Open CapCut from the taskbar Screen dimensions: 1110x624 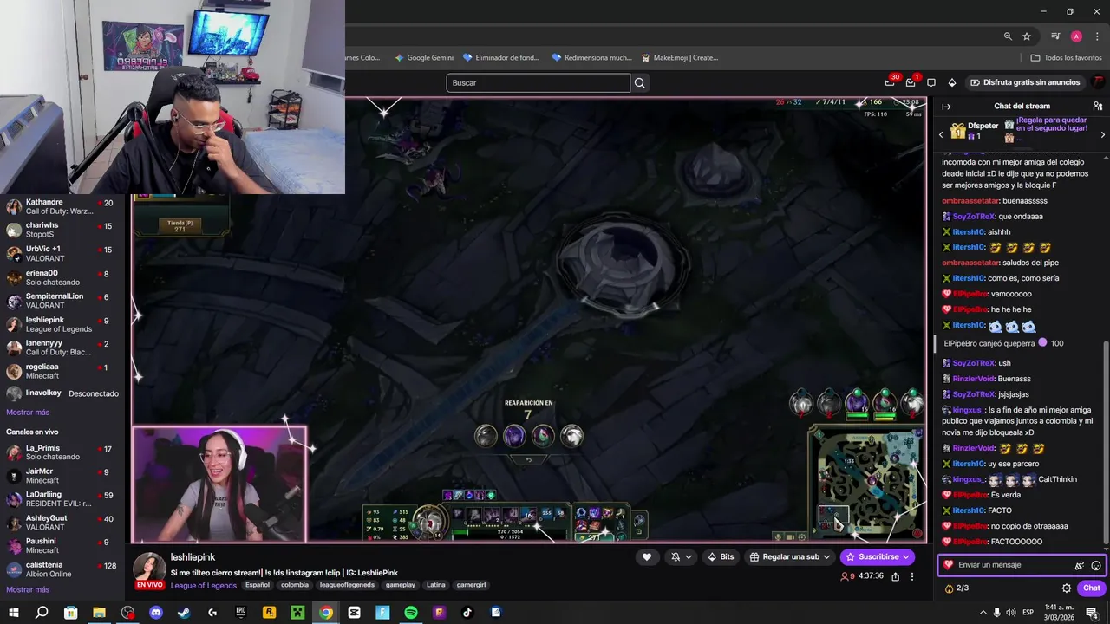(x=354, y=612)
